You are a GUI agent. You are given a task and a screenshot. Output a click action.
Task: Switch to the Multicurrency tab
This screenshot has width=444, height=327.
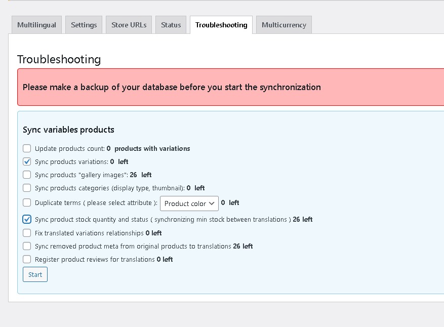[284, 25]
